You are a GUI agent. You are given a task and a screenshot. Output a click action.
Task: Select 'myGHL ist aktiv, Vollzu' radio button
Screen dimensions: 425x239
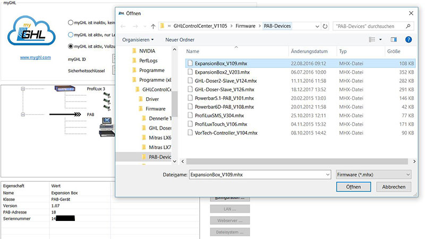coord(71,46)
